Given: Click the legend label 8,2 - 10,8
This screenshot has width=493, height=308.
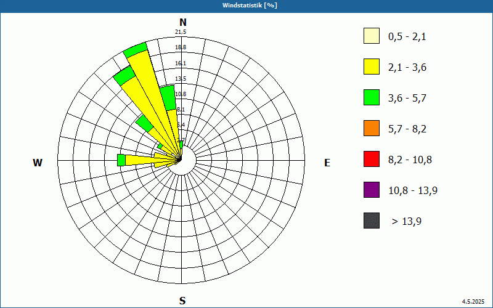Looking at the screenshot, I should (410, 160).
